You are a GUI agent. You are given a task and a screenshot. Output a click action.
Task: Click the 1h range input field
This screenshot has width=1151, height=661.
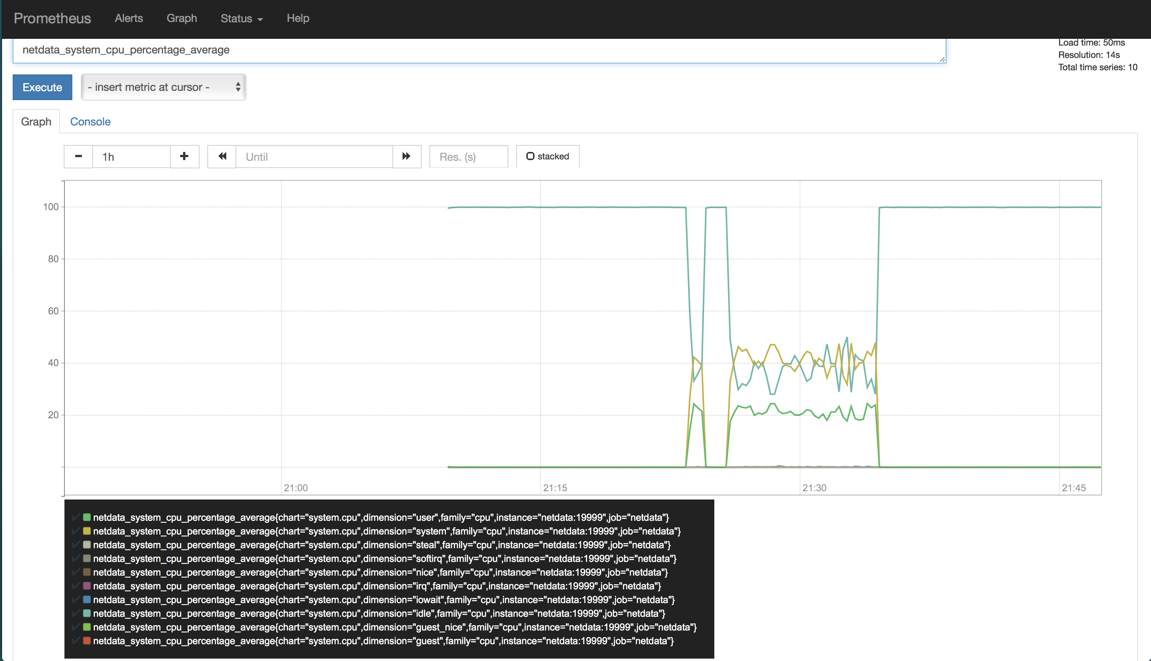pyautogui.click(x=131, y=157)
